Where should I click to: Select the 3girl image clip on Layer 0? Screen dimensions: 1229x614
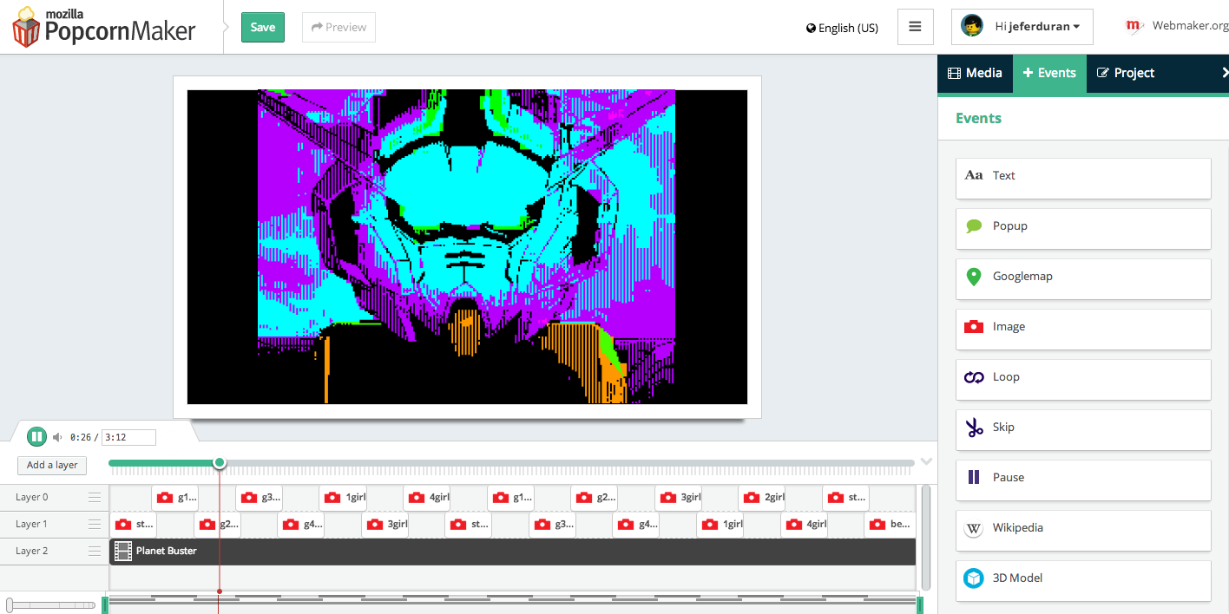click(x=679, y=498)
